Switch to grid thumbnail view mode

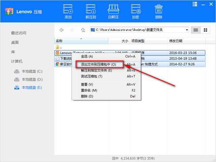[x=206, y=30]
